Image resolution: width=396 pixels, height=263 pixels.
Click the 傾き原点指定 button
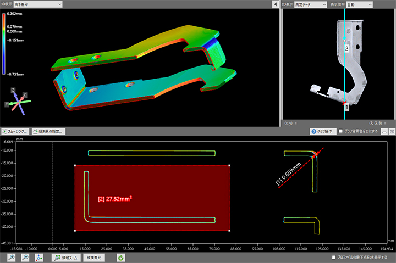pos(49,132)
